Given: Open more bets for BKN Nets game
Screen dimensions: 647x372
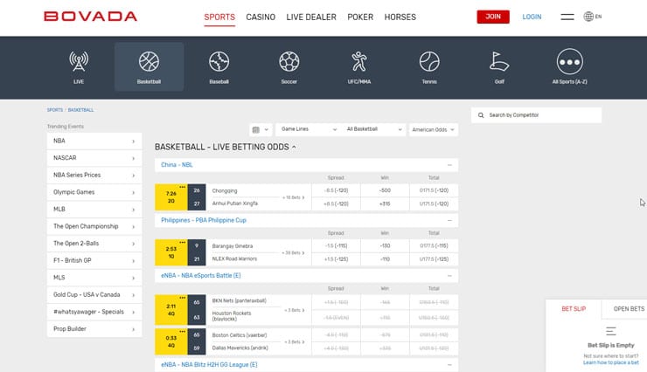Looking at the screenshot, I should (x=294, y=310).
